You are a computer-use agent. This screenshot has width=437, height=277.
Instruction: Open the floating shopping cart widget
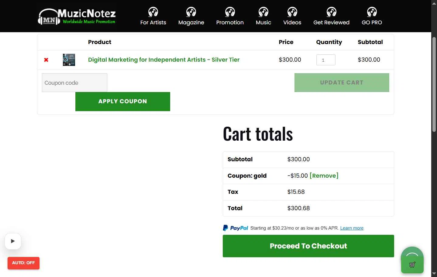click(x=412, y=260)
